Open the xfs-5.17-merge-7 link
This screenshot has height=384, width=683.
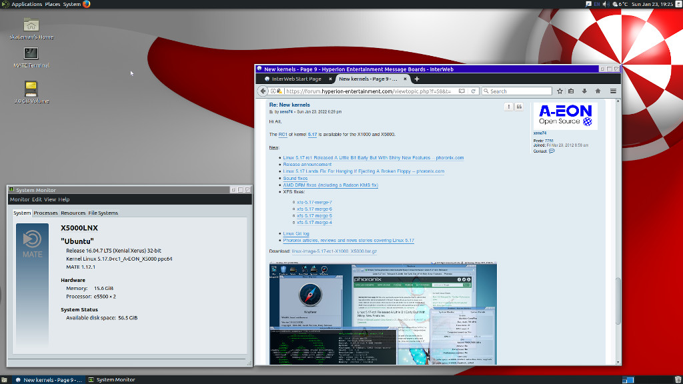pyautogui.click(x=315, y=203)
